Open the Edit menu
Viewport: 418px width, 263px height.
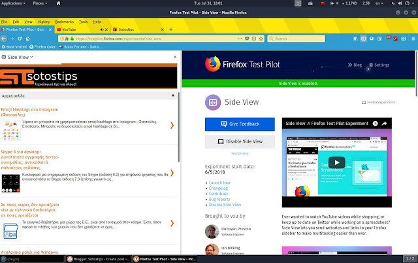tap(16, 22)
